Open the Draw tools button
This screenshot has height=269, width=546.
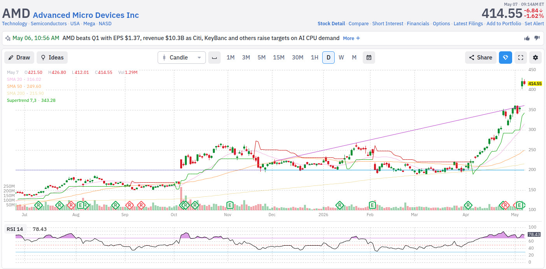[19, 58]
